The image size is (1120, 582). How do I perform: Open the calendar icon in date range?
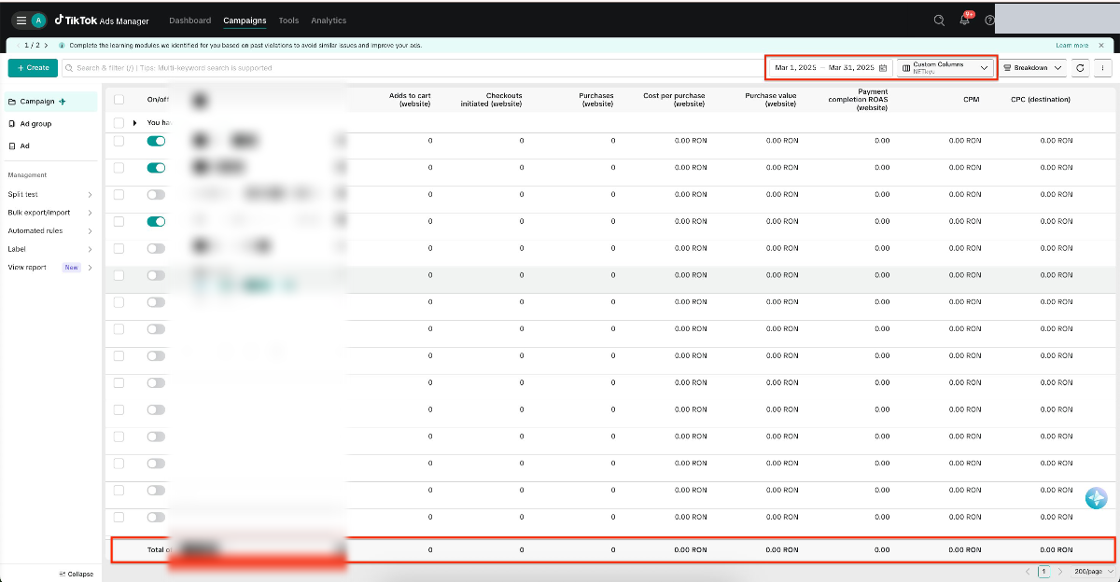[x=883, y=68]
